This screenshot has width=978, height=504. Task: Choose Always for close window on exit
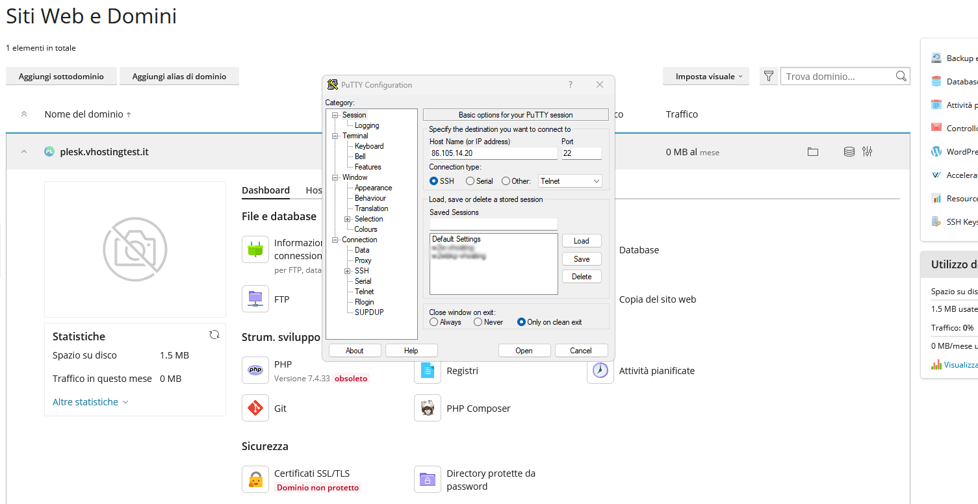(x=434, y=321)
